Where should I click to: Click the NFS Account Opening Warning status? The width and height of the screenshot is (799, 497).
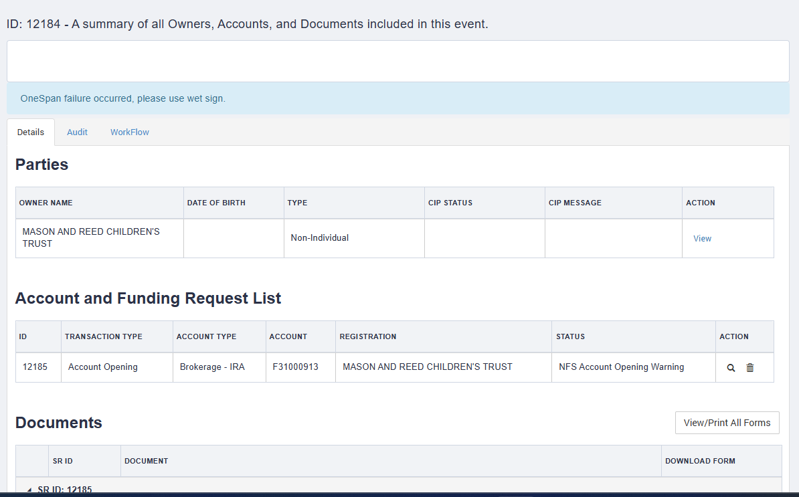click(621, 367)
